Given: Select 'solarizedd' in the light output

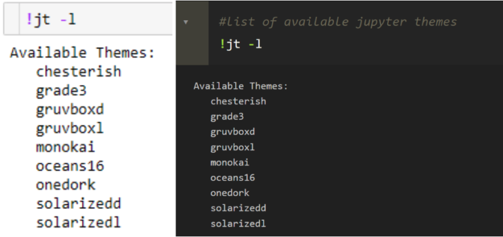Looking at the screenshot, I should pos(79,204).
